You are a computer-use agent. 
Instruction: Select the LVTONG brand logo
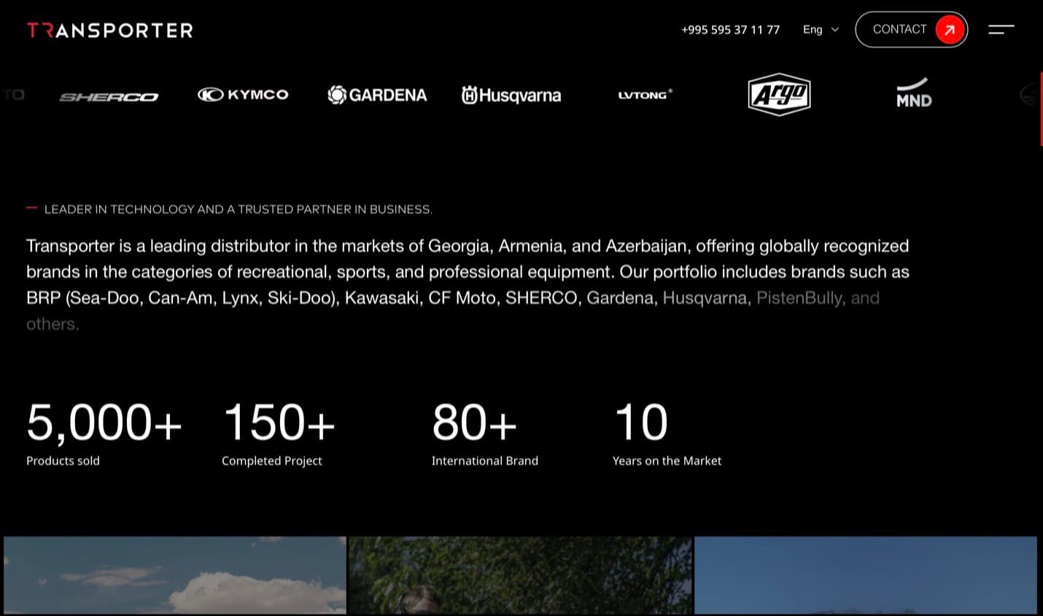645,95
